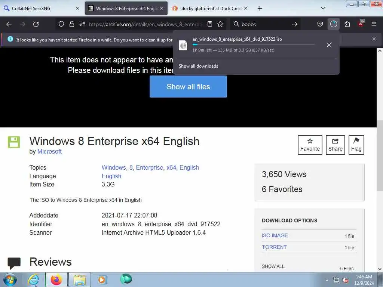Image resolution: width=383 pixels, height=287 pixels.
Task: Toggle the downloads progress toolbar icon
Action: (x=333, y=24)
